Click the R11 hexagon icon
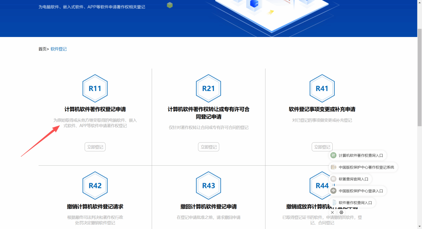This screenshot has width=422, height=229. (95, 88)
